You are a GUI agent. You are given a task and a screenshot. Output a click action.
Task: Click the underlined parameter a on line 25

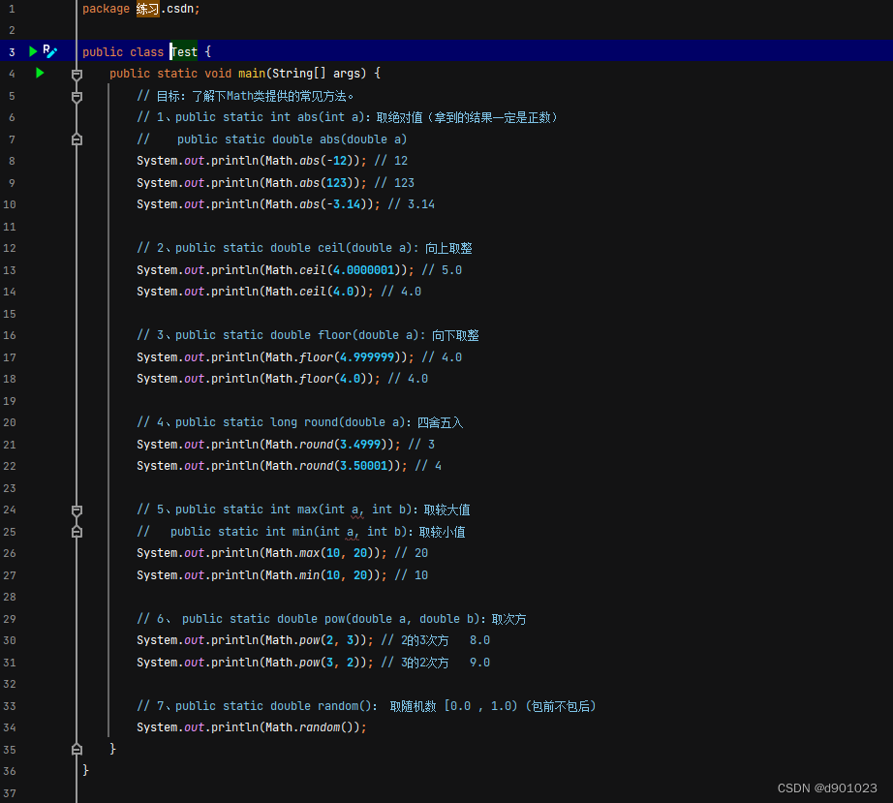coord(351,532)
